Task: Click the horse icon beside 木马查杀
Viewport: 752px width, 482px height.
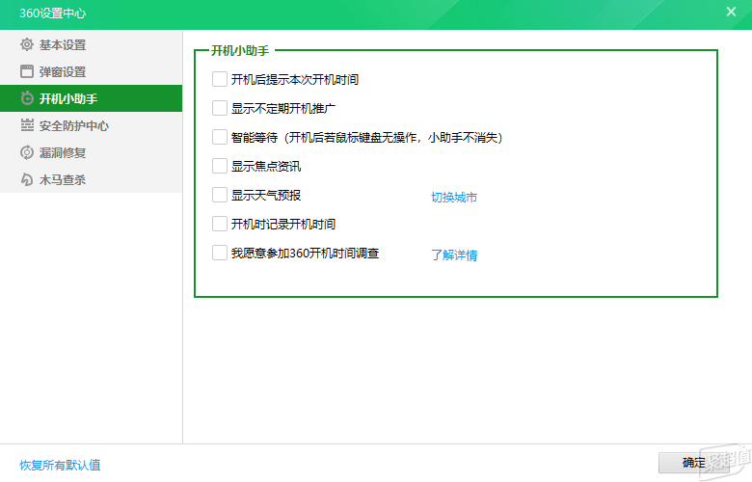Action: point(27,179)
